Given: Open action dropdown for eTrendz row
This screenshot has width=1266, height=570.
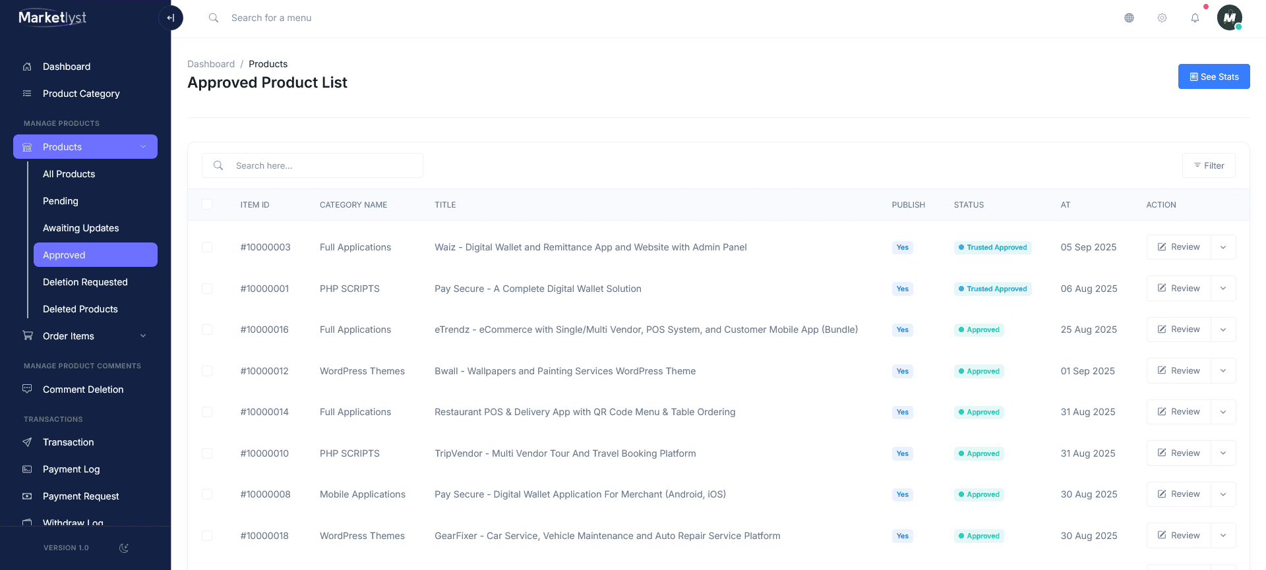Looking at the screenshot, I should (1223, 329).
